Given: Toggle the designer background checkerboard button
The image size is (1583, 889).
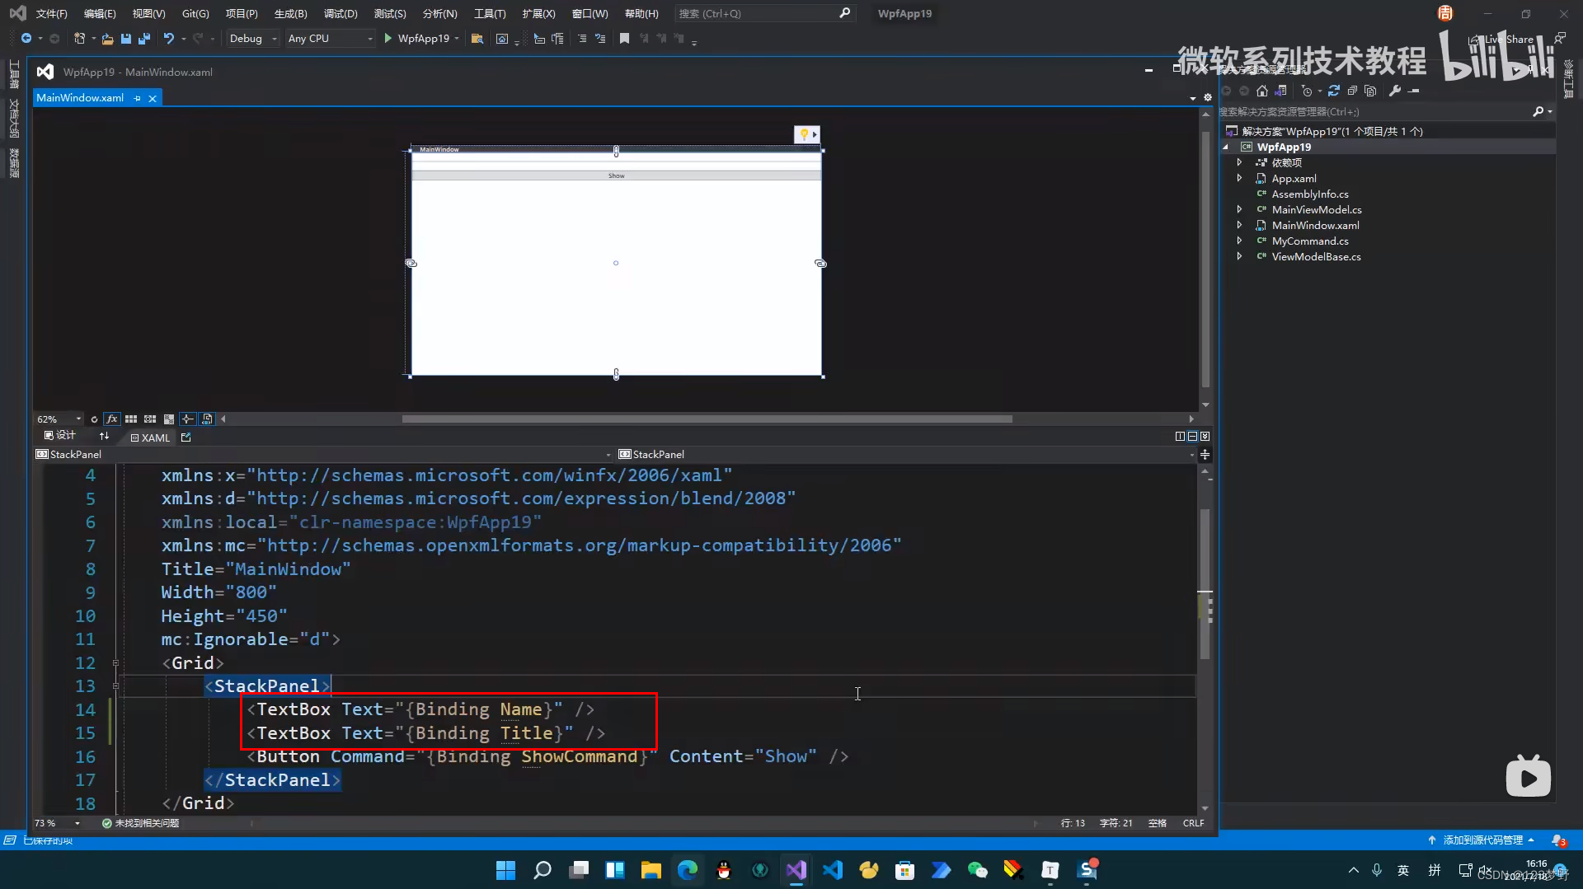Looking at the screenshot, I should pos(169,419).
